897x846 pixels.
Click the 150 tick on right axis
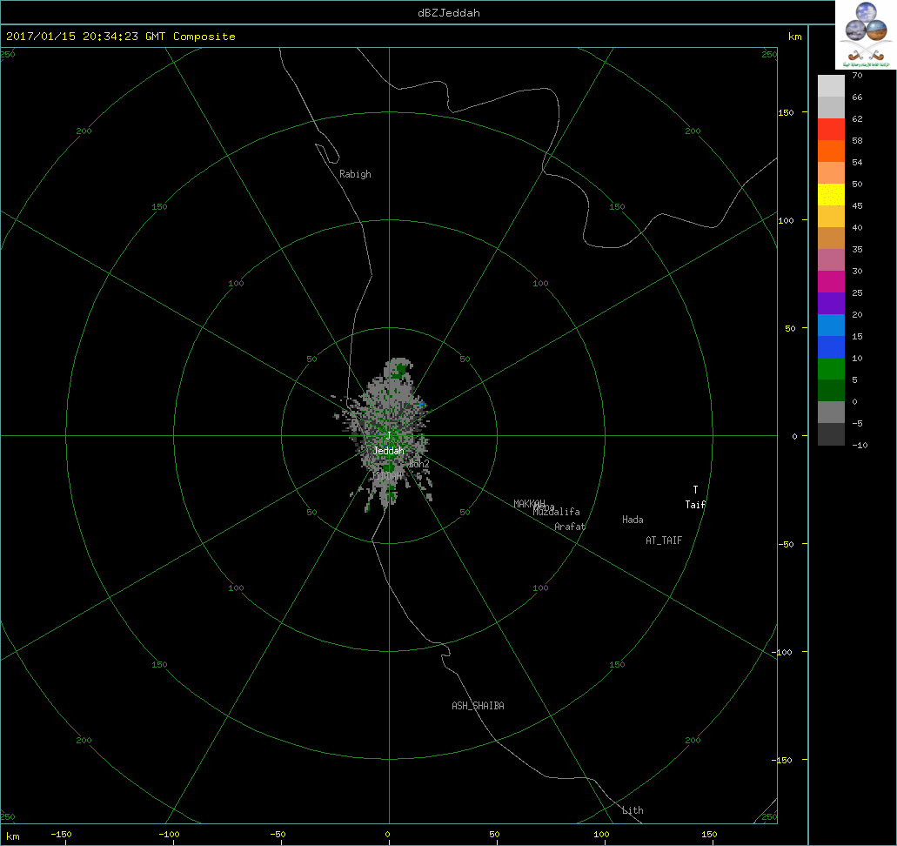click(x=786, y=112)
